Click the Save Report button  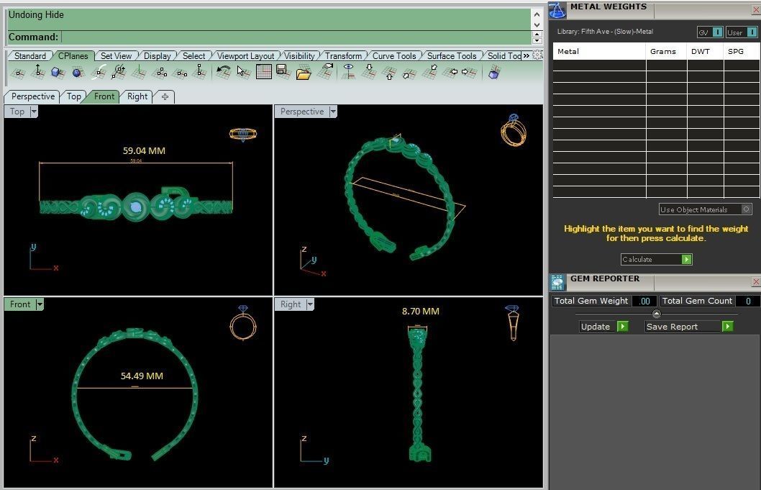pos(688,327)
